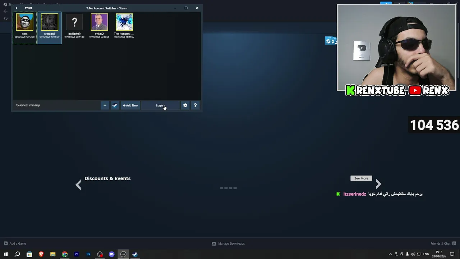Open Adobe Photoshop from the taskbar

[88, 254]
